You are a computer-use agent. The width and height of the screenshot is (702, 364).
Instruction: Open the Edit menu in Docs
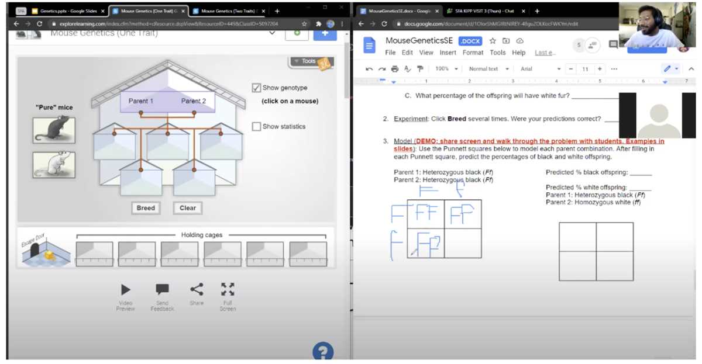[x=407, y=53]
